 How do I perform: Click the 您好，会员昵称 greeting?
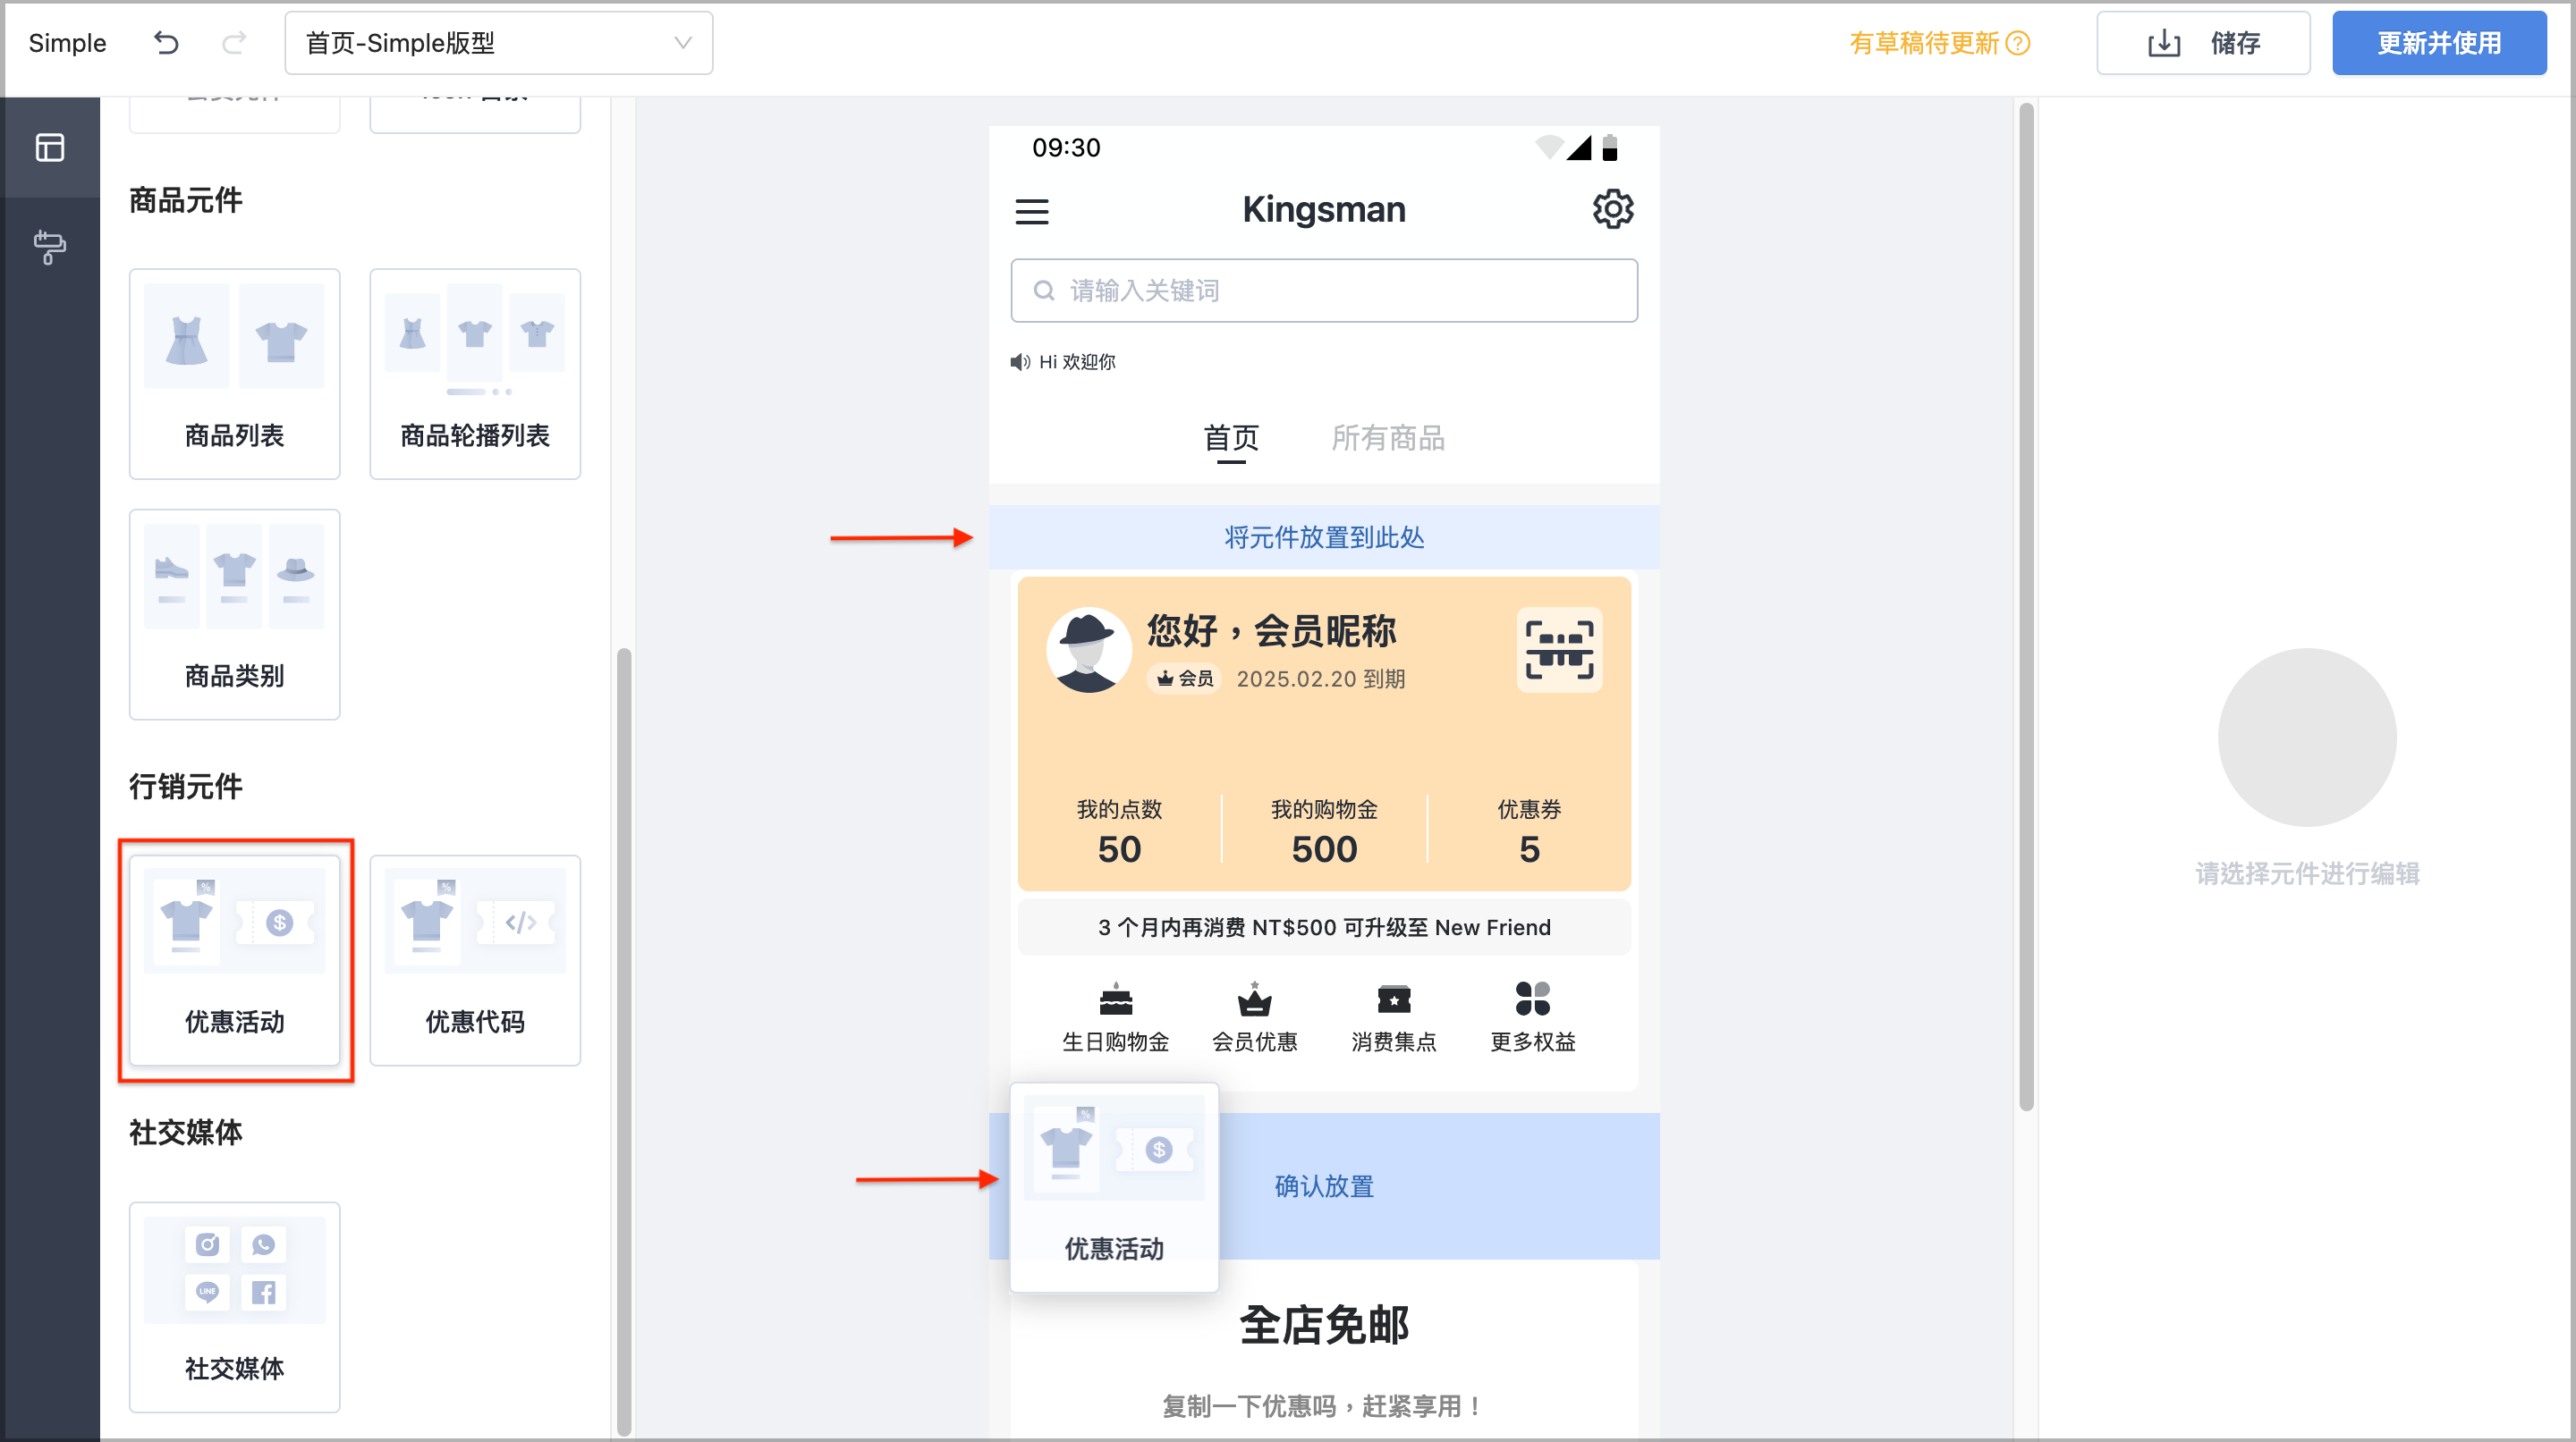coord(1272,630)
